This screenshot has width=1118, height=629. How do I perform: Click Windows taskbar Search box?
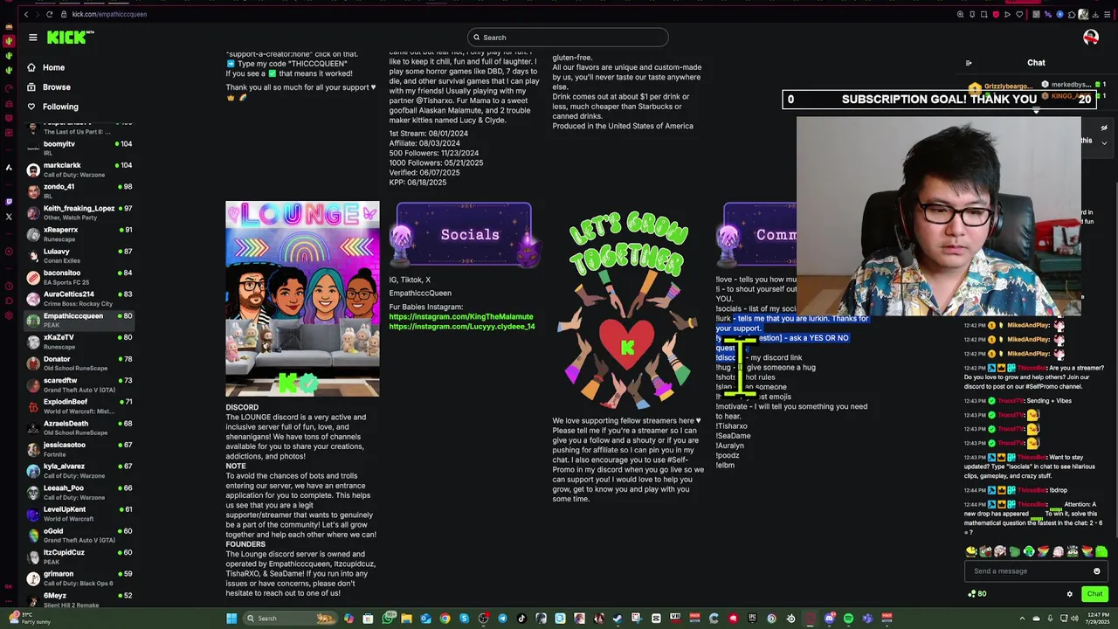click(291, 619)
